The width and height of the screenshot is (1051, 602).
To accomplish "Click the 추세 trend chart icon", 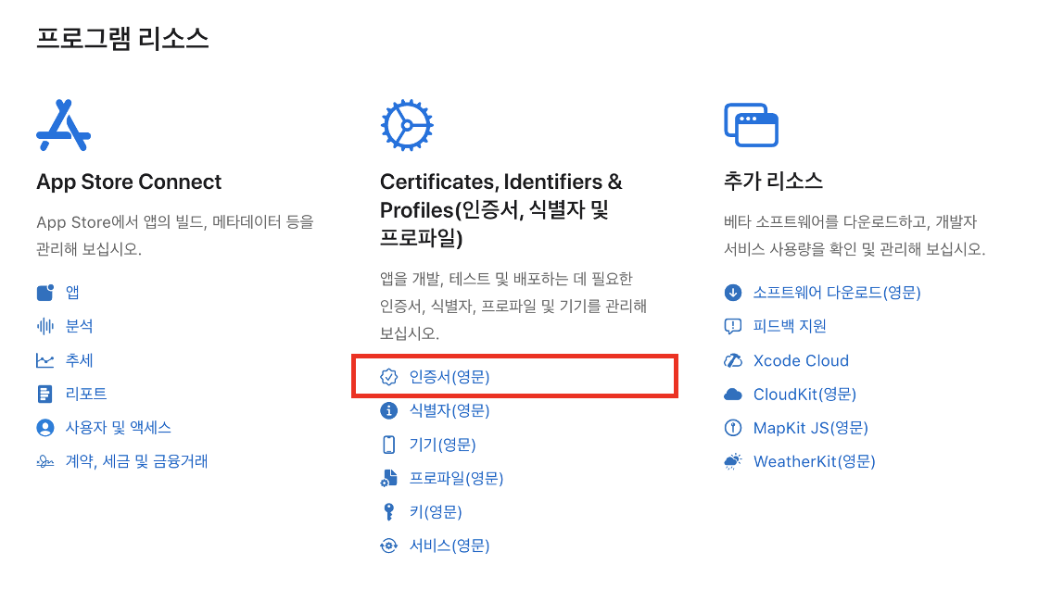I will pos(45,360).
